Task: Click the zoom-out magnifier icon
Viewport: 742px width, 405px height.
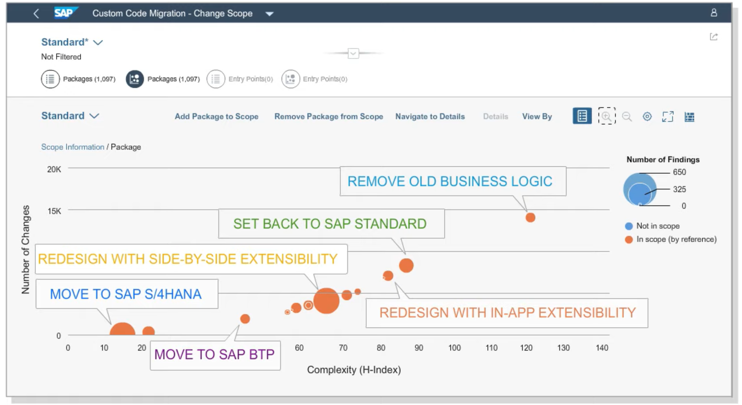Action: tap(627, 116)
